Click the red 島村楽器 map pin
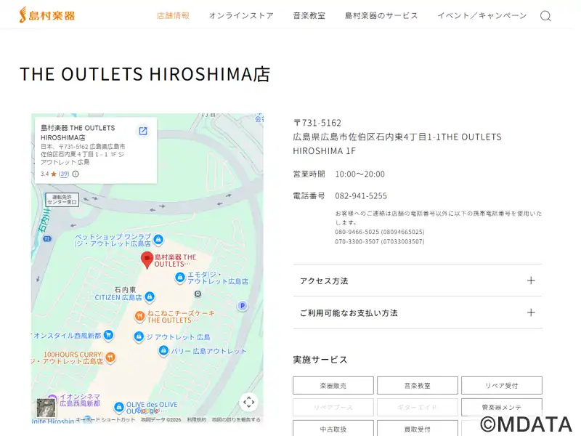581x436 pixels. click(147, 260)
